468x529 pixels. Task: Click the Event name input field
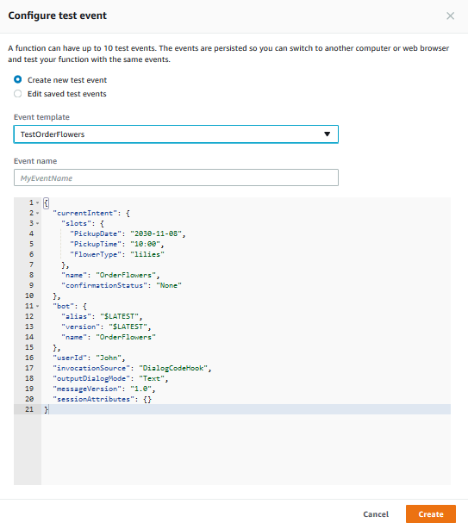coord(176,177)
